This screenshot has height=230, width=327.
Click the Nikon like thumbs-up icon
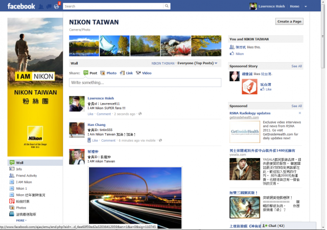[232, 54]
